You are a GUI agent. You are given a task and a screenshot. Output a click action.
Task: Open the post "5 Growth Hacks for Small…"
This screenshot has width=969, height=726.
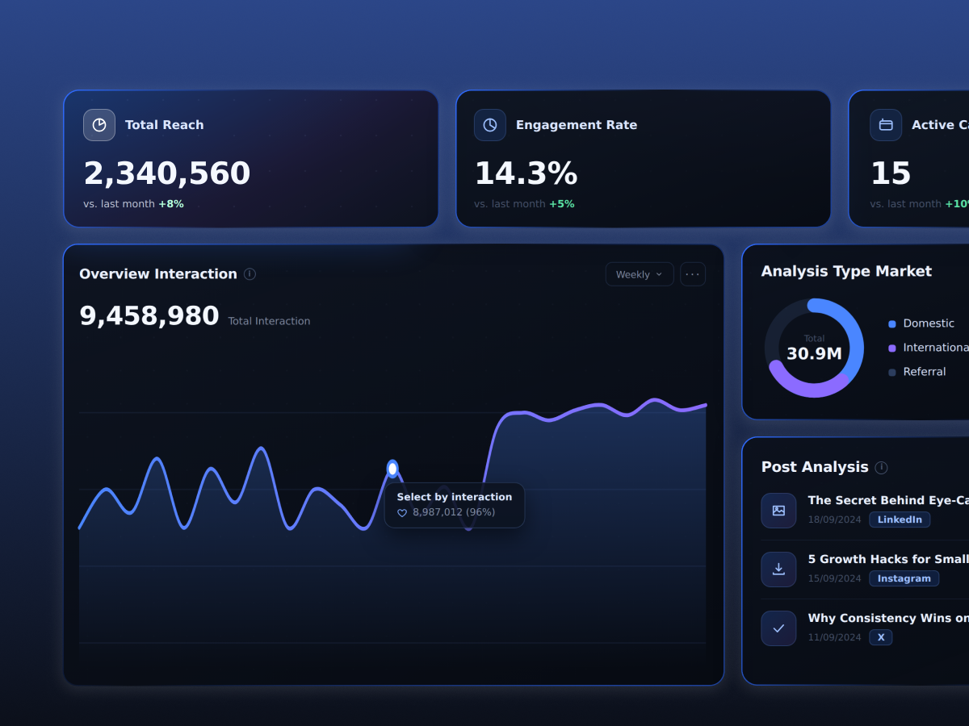coord(888,559)
